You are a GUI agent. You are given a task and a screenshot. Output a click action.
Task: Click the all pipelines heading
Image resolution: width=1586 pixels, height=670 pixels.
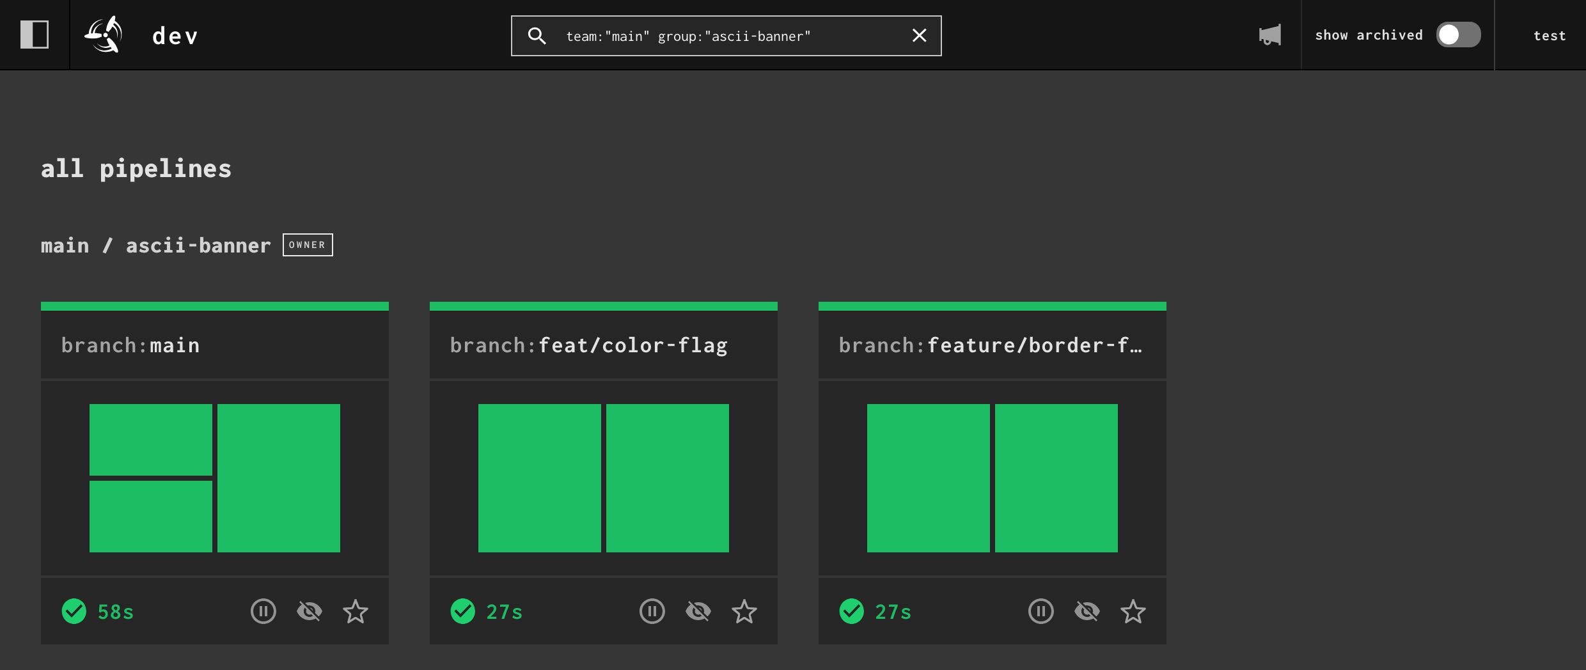(x=136, y=169)
